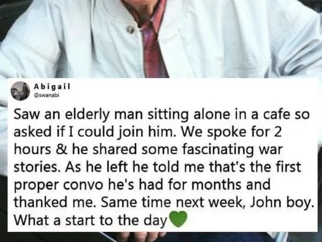
Task: Open Abigail's round profile avatar
Action: point(20,91)
